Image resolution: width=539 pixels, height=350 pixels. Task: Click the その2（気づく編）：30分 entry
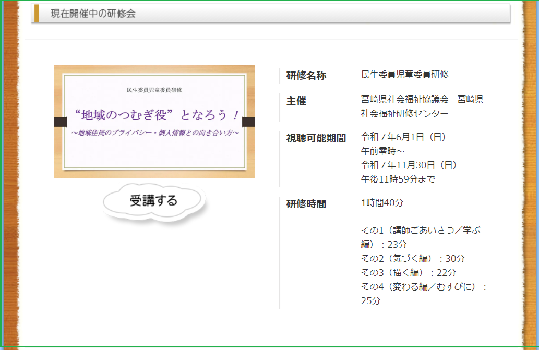[413, 259]
